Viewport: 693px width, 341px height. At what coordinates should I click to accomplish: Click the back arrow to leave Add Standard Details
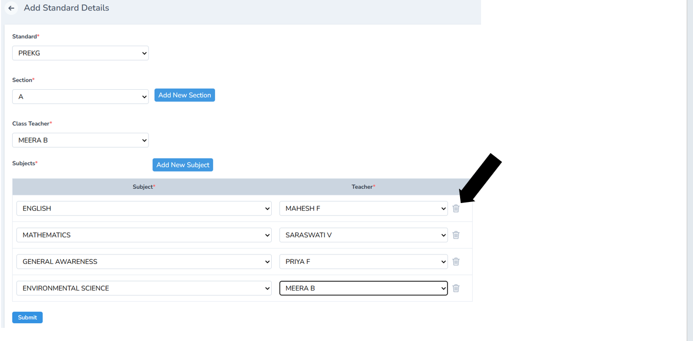tap(11, 8)
